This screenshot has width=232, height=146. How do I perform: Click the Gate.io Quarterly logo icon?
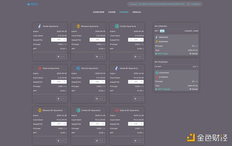(40, 68)
